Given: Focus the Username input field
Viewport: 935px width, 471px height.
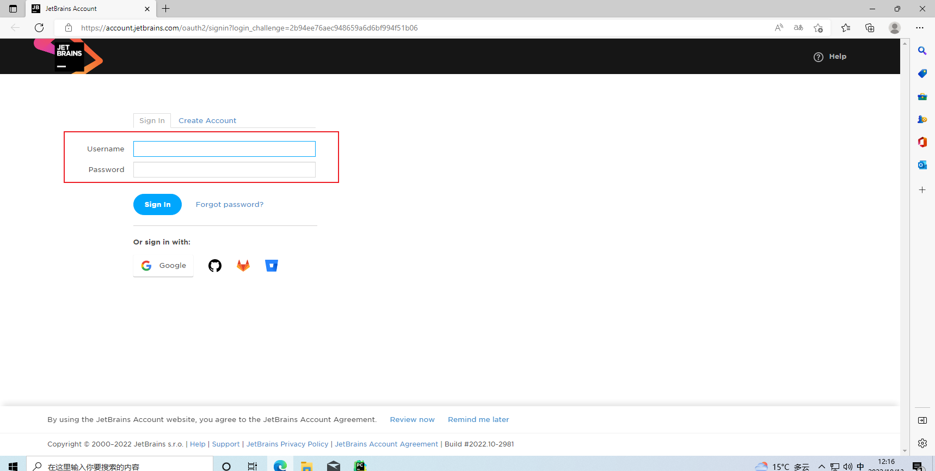Looking at the screenshot, I should (224, 149).
